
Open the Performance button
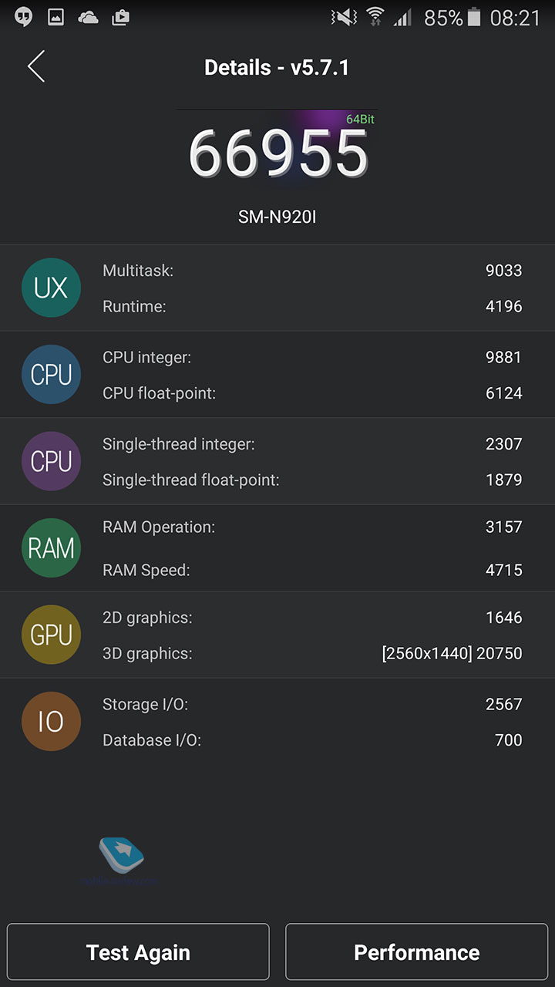[x=416, y=952]
